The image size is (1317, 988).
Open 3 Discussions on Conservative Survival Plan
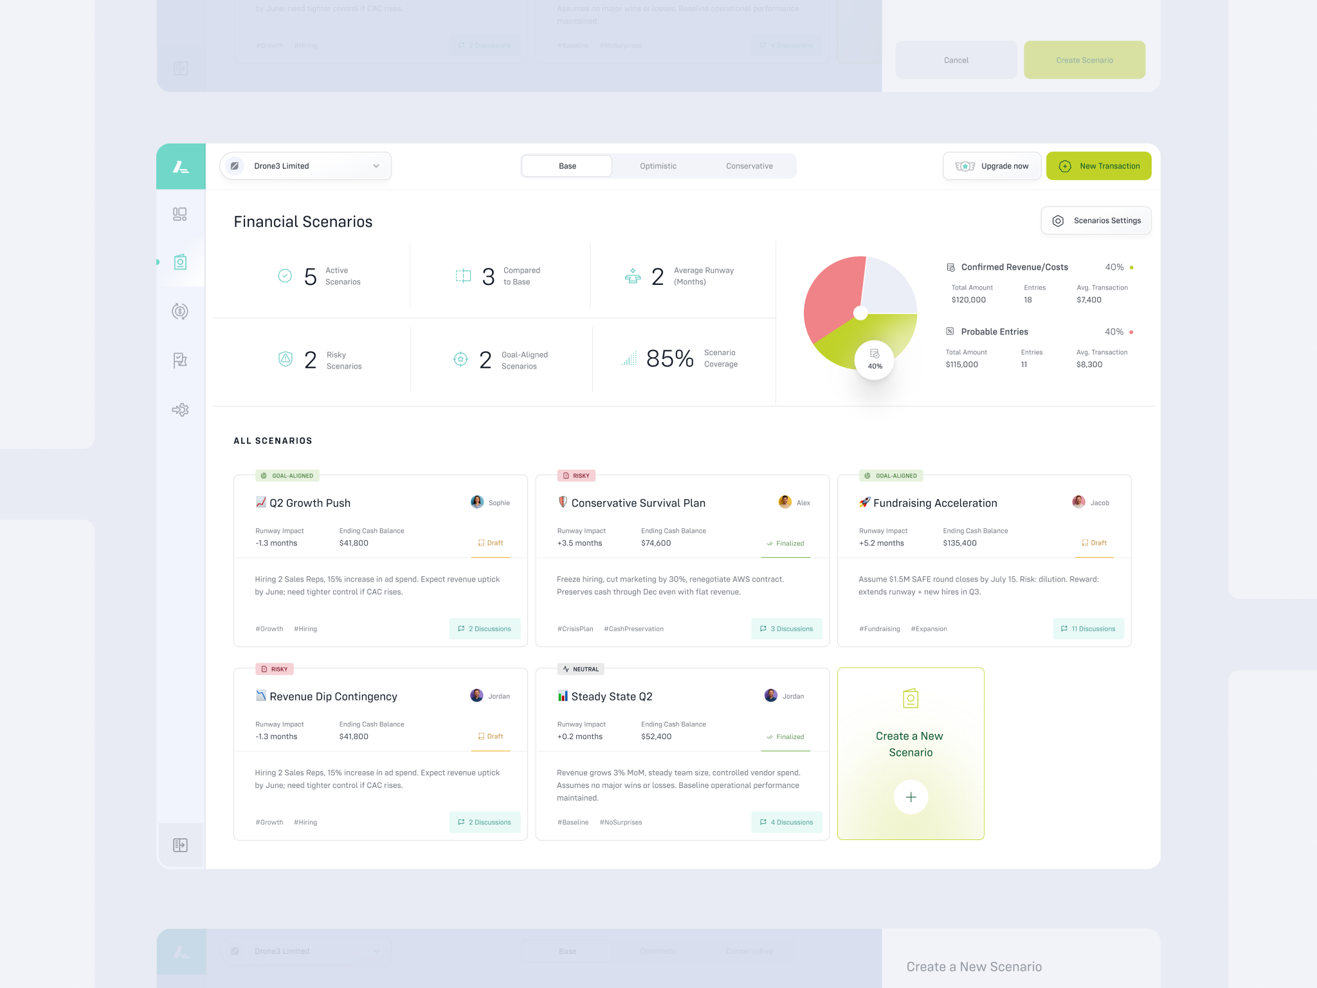(786, 628)
